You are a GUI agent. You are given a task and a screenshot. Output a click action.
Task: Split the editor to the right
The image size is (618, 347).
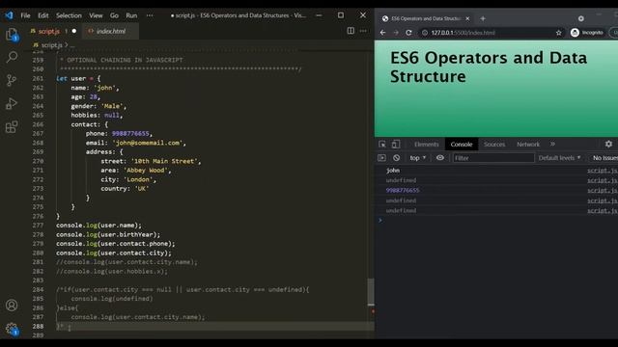(351, 31)
